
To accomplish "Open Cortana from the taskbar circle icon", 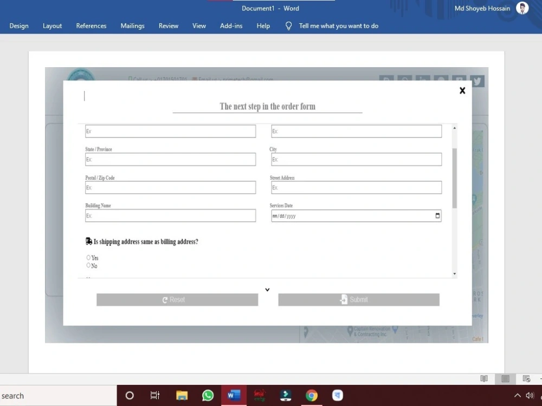I will (130, 396).
